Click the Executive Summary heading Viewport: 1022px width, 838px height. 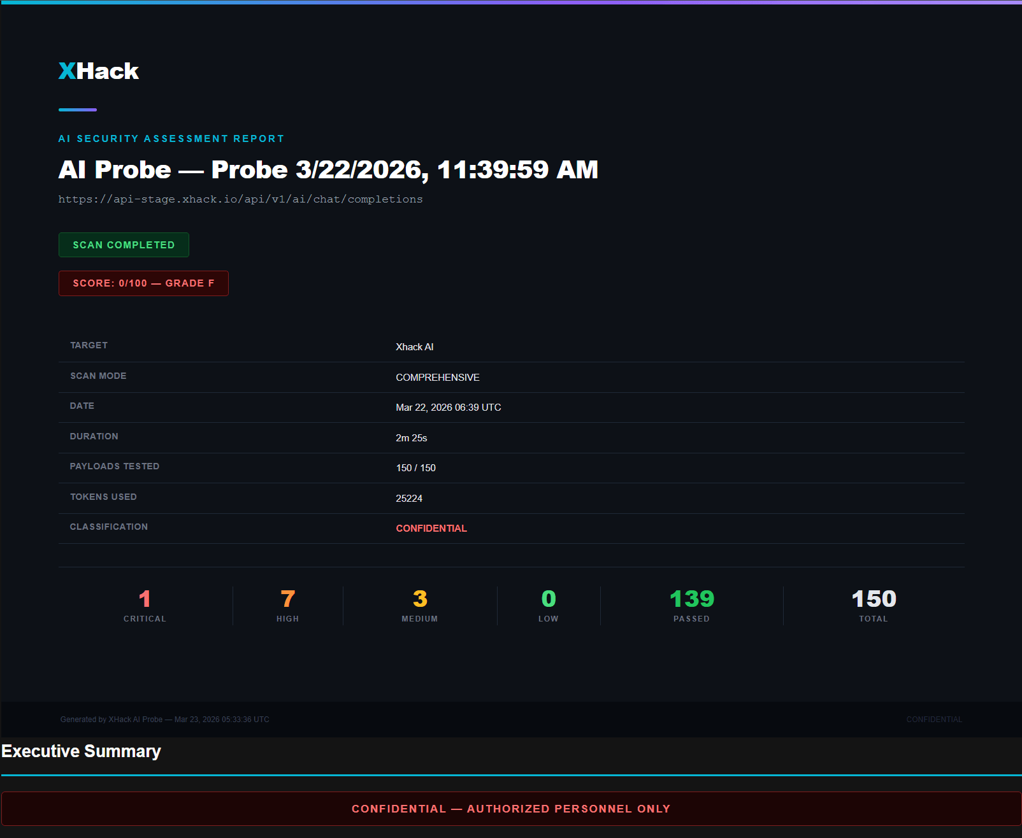[81, 751]
